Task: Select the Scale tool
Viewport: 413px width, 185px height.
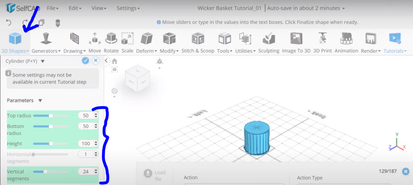Action: [x=127, y=43]
